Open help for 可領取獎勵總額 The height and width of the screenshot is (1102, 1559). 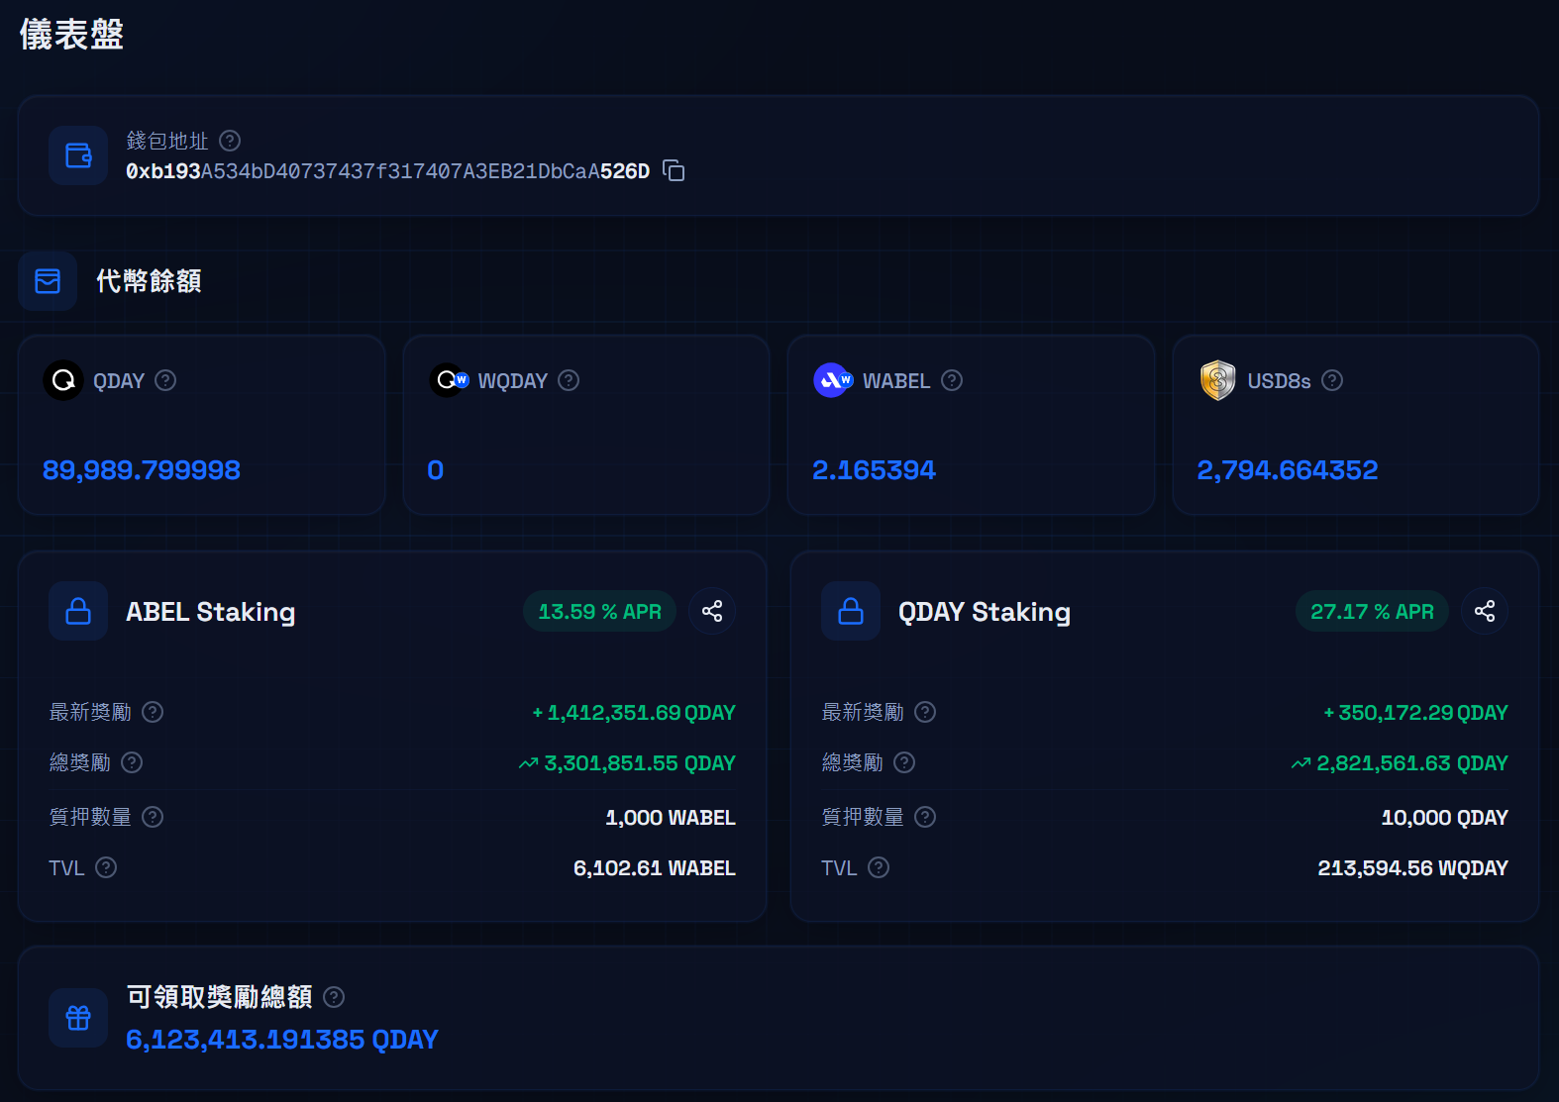click(x=334, y=997)
